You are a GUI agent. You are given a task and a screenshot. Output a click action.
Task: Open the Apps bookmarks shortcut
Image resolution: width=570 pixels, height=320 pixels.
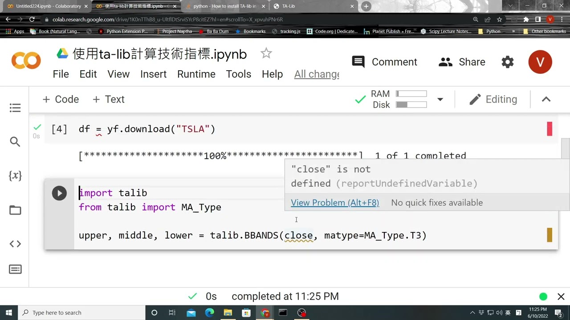[x=15, y=32]
